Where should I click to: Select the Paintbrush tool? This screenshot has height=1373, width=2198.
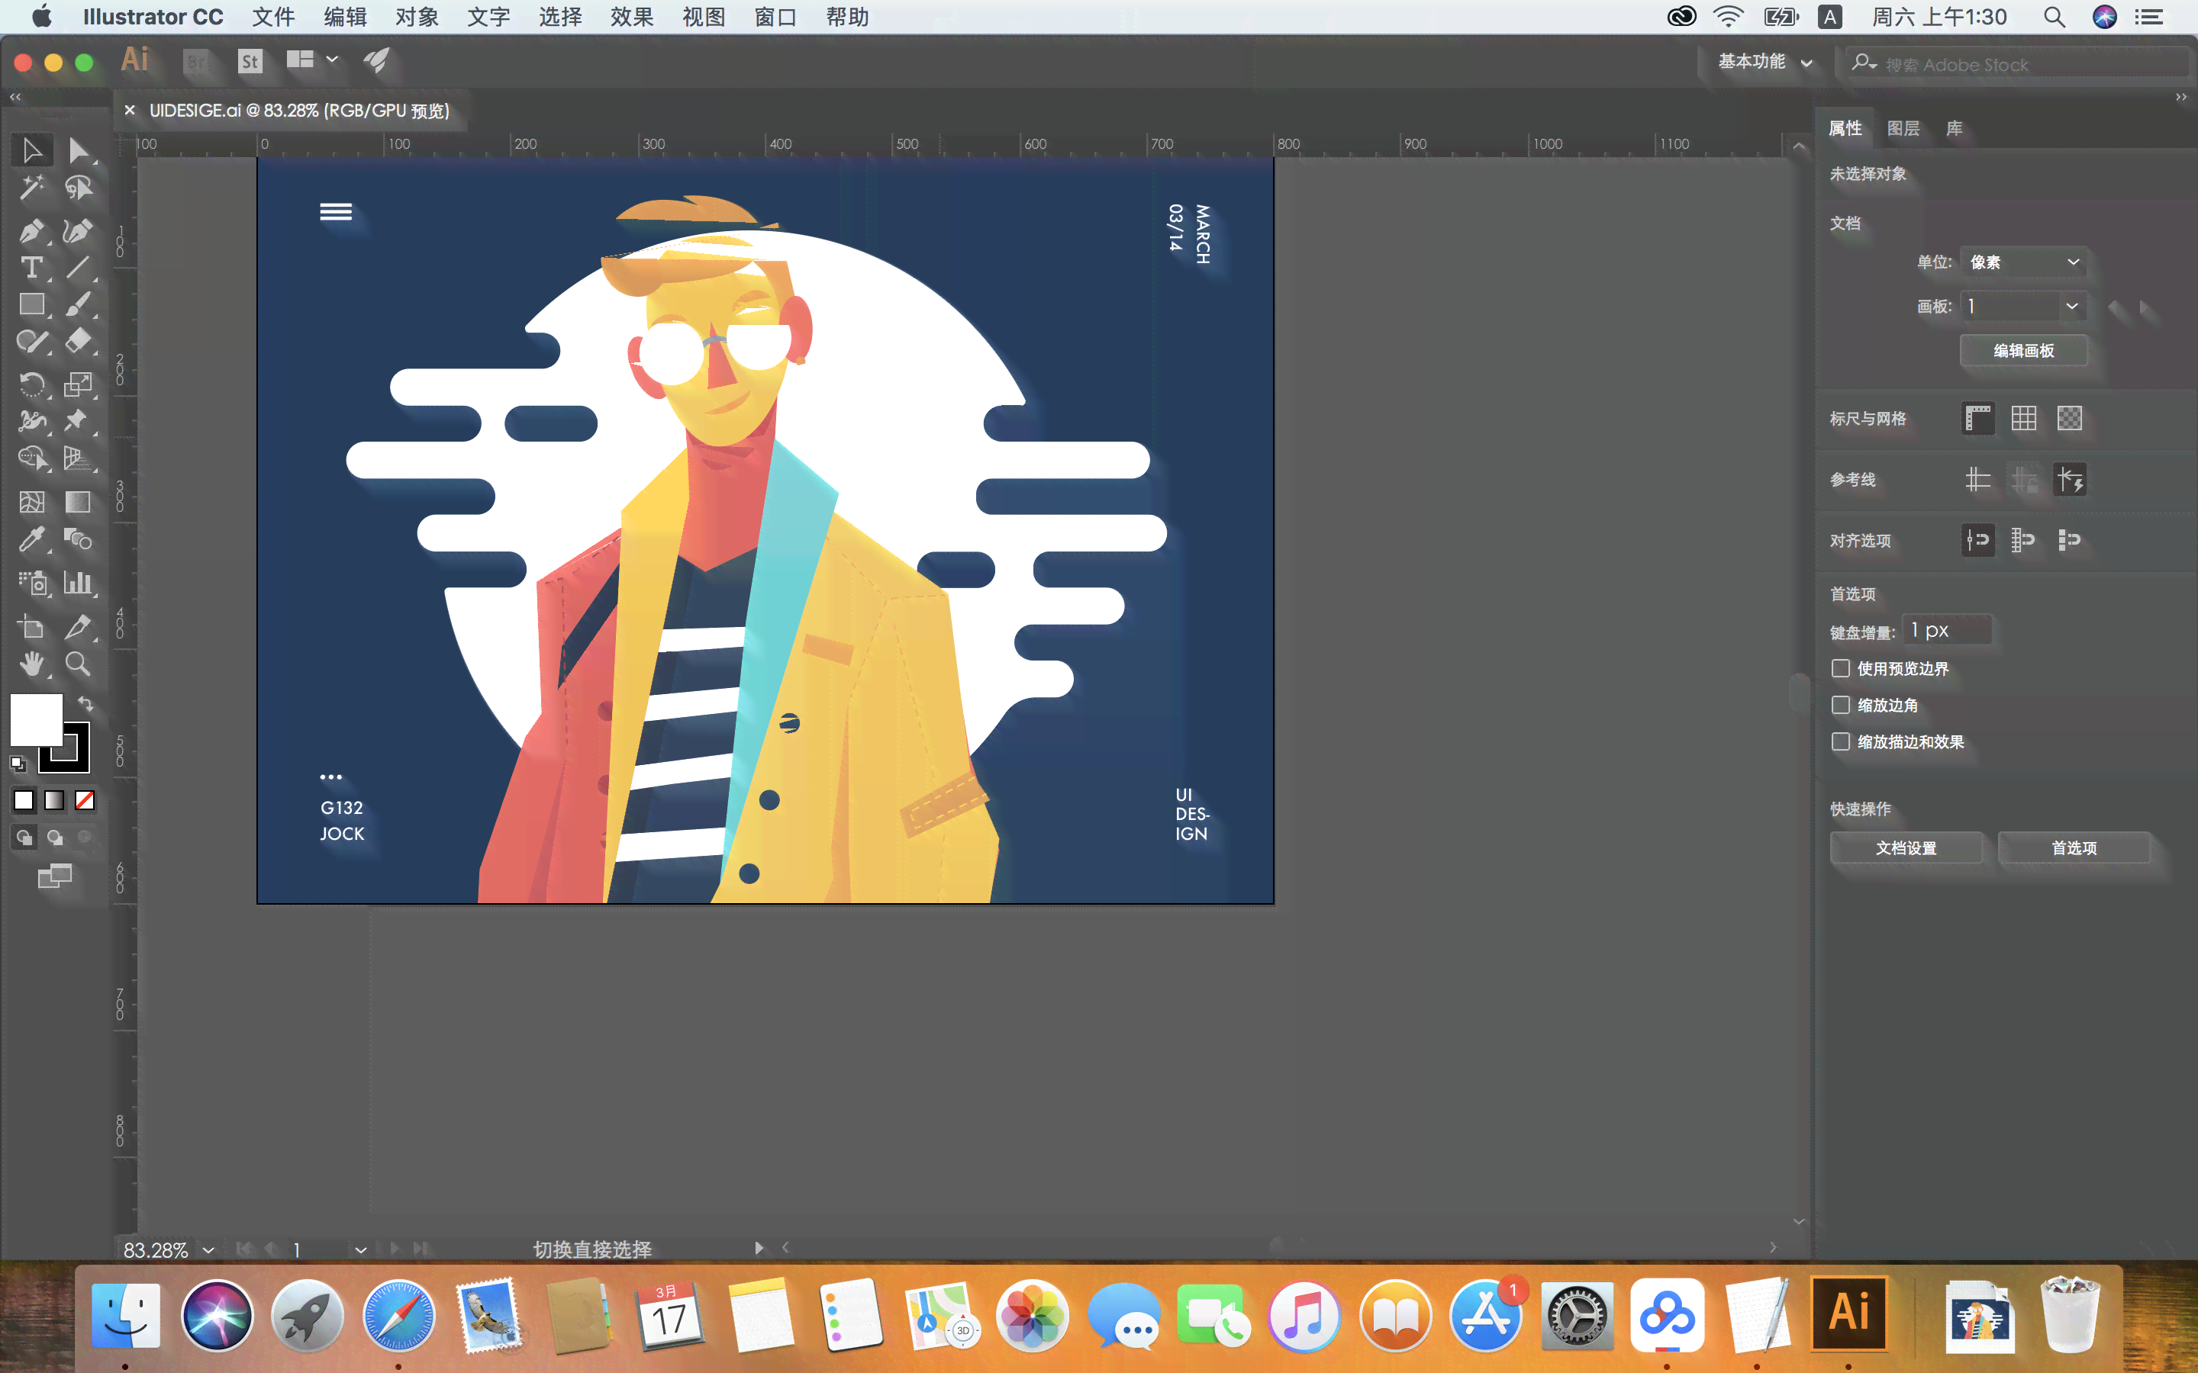[79, 304]
